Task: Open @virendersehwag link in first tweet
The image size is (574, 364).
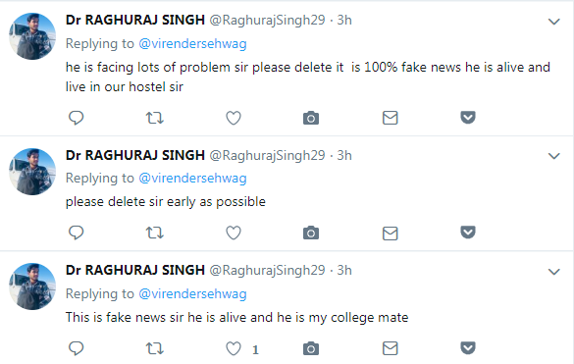Action: pyautogui.click(x=192, y=43)
